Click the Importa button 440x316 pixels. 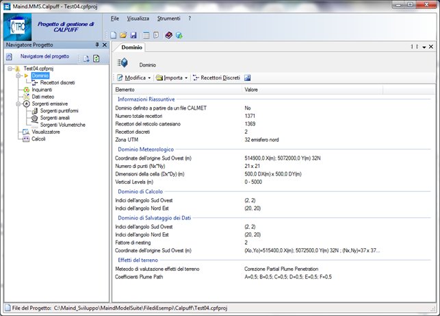[169, 78]
